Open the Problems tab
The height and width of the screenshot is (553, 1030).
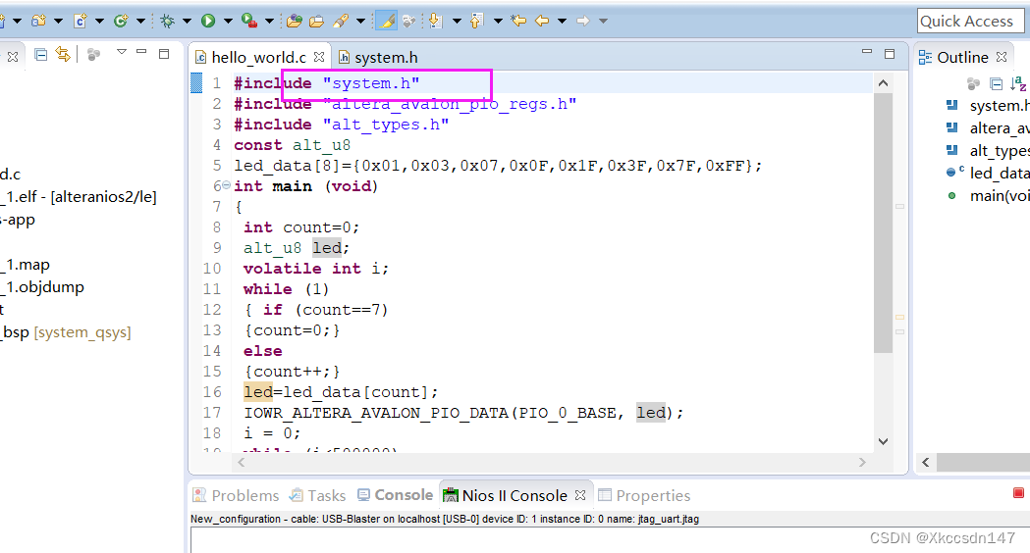tap(236, 495)
